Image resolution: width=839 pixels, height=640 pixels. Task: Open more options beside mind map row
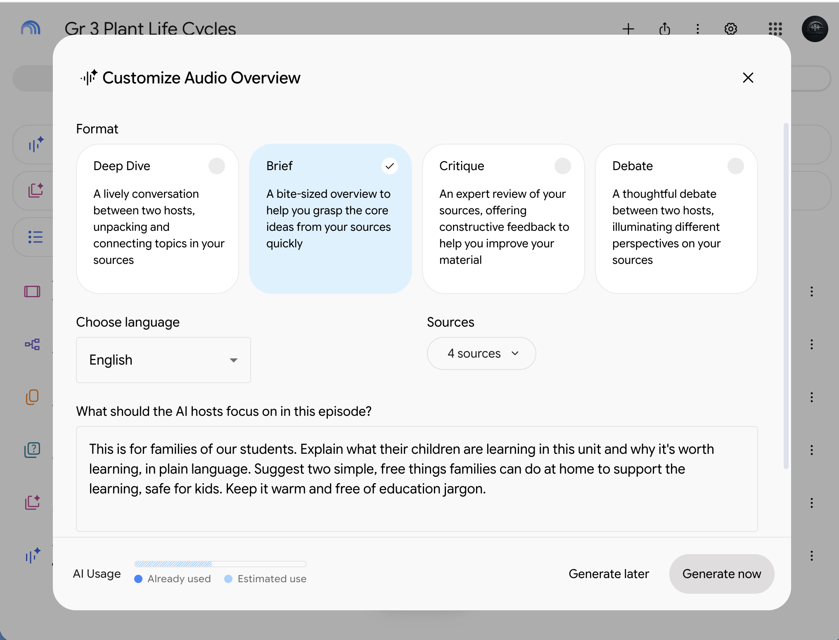click(x=811, y=344)
